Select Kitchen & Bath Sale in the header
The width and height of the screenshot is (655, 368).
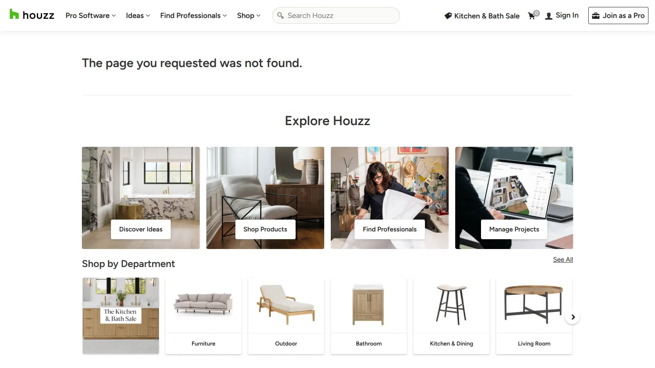(486, 16)
